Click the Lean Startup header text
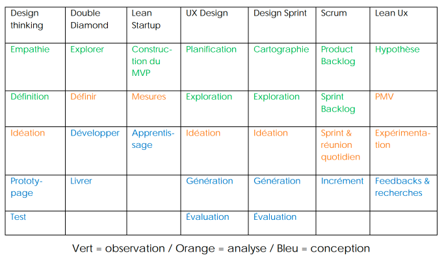This screenshot has width=444, height=260. click(146, 19)
